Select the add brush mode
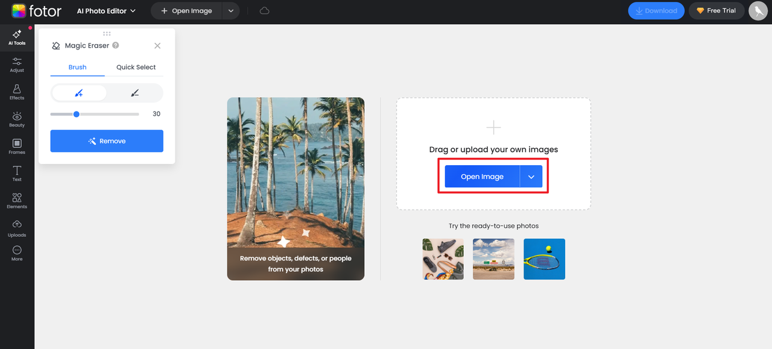 click(x=79, y=93)
